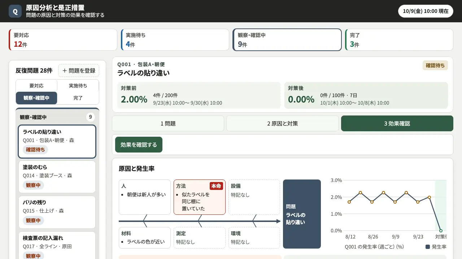The width and height of the screenshot is (462, 259).
Task: Click the 確認待ち tag in ラベルの貼り違い row
Action: point(35,150)
